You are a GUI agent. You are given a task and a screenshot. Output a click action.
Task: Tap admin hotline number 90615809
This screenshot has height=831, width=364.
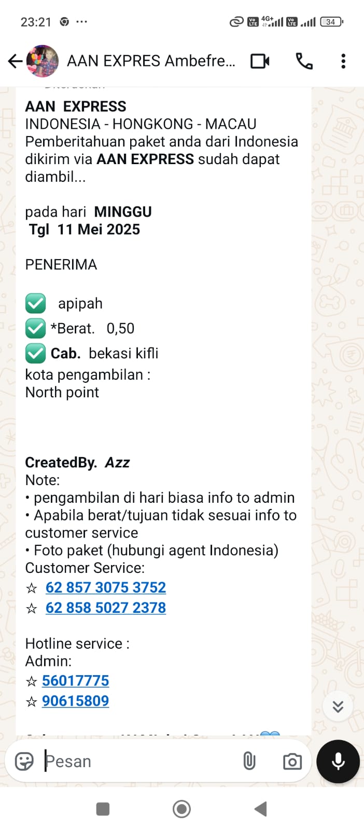point(76,701)
